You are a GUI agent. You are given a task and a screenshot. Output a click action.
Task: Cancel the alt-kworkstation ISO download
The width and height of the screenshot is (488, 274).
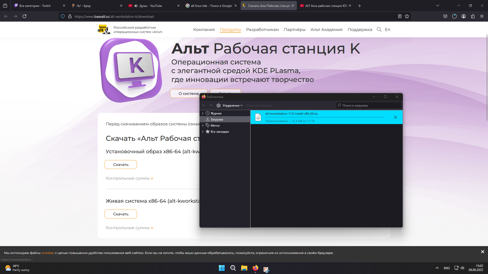pos(395,117)
